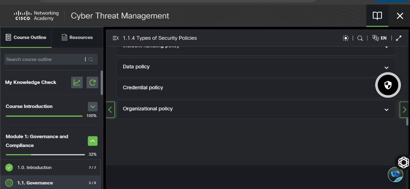This screenshot has width=410, height=189.
Task: Open My Knowledge Check progress chart
Action: click(77, 83)
